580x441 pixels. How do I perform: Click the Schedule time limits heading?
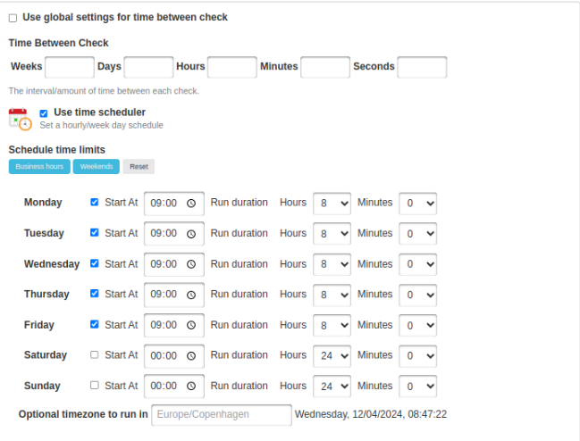coord(57,150)
